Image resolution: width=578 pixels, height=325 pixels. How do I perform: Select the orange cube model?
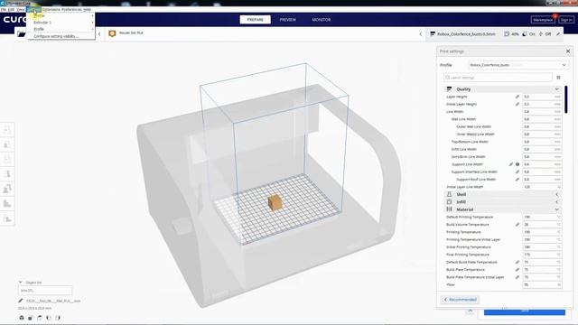pyautogui.click(x=275, y=202)
